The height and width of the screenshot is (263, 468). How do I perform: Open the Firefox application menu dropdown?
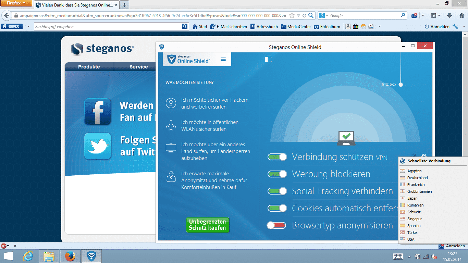[x=16, y=3]
